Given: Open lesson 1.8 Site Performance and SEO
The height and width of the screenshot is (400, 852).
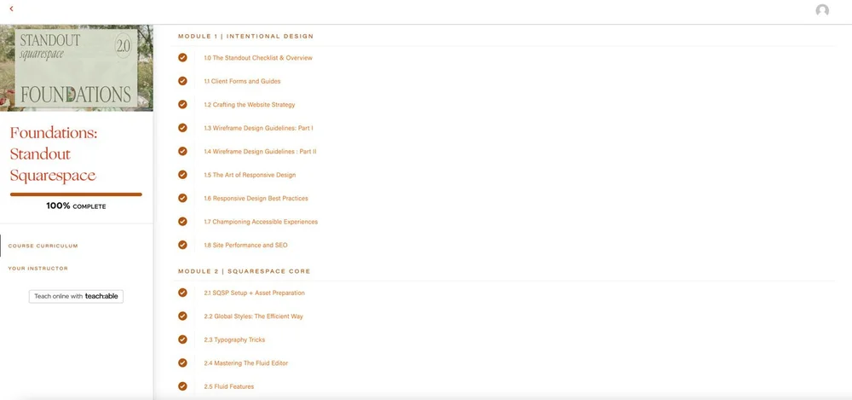Looking at the screenshot, I should click(x=245, y=245).
